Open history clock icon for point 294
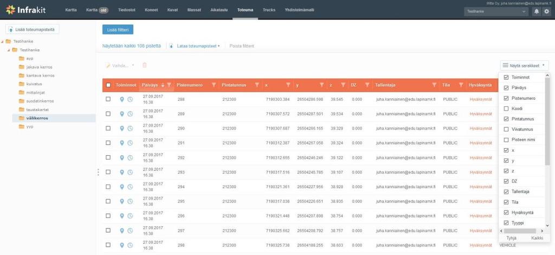This screenshot has height=255, width=555. coord(130,187)
